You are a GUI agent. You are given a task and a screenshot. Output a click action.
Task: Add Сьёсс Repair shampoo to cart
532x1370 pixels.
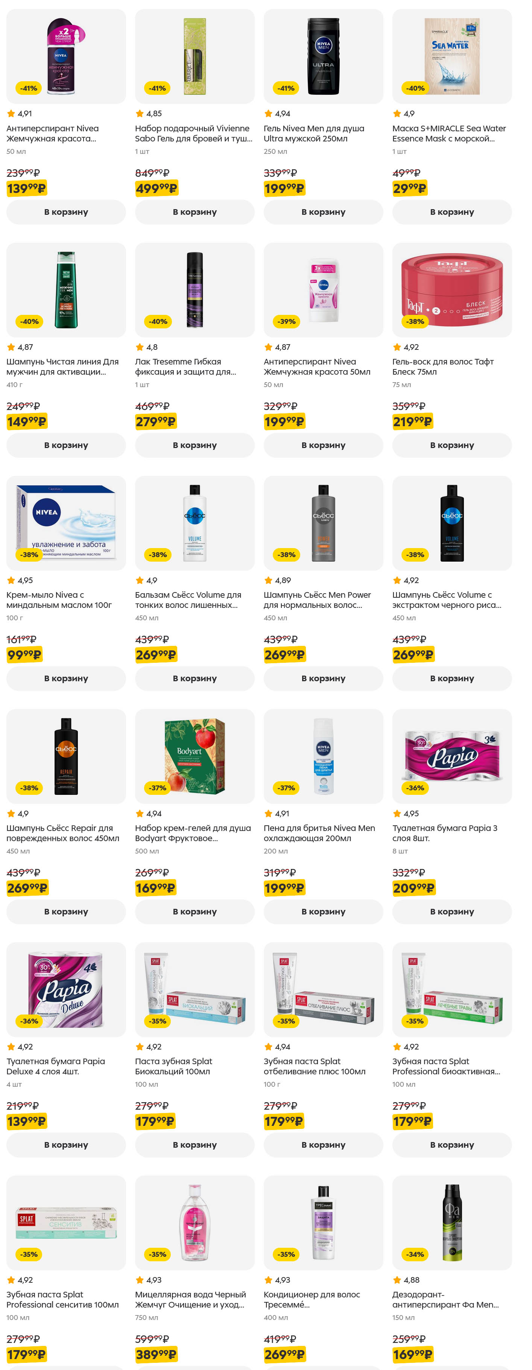[66, 911]
